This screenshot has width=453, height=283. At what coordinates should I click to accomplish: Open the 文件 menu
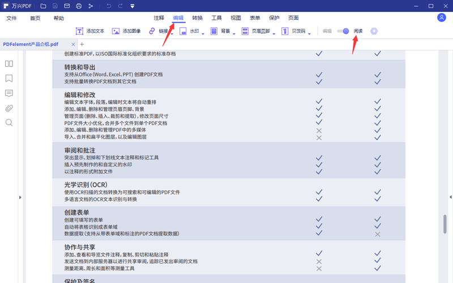(11, 18)
